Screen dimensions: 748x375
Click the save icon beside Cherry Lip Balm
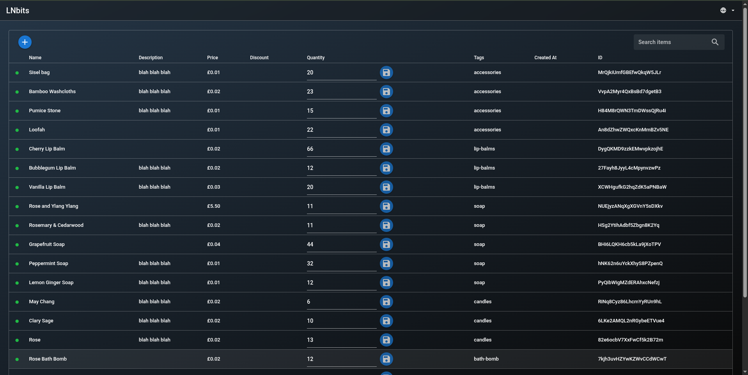click(386, 149)
